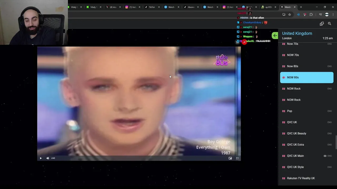This screenshot has width=337, height=189.
Task: Click the YouTube icon on the QVC UK Main row
Action: point(325,156)
